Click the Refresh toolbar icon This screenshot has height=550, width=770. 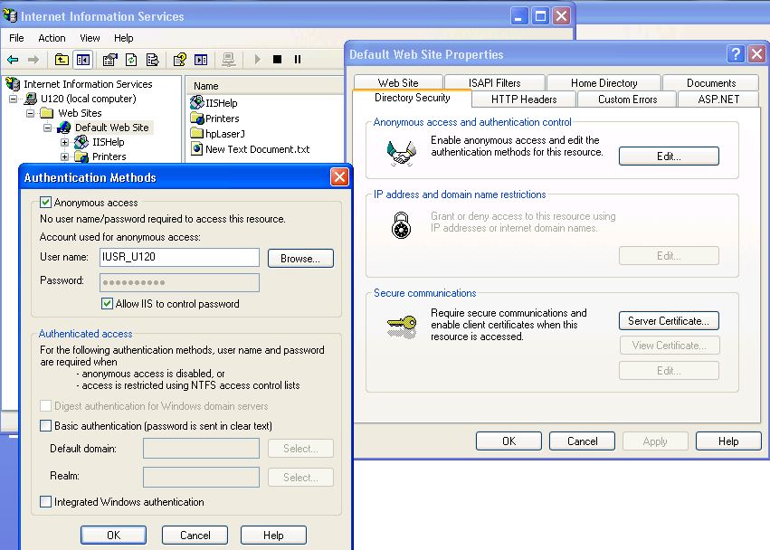coord(131,60)
